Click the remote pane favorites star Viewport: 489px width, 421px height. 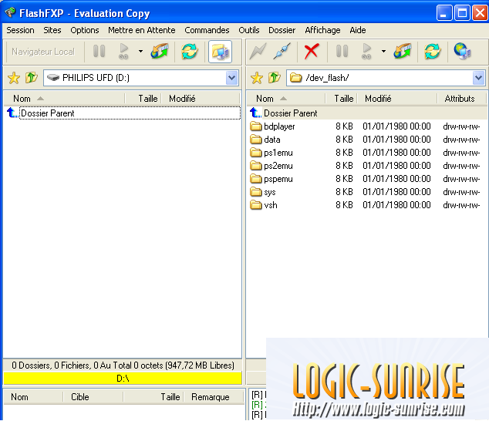pos(257,78)
